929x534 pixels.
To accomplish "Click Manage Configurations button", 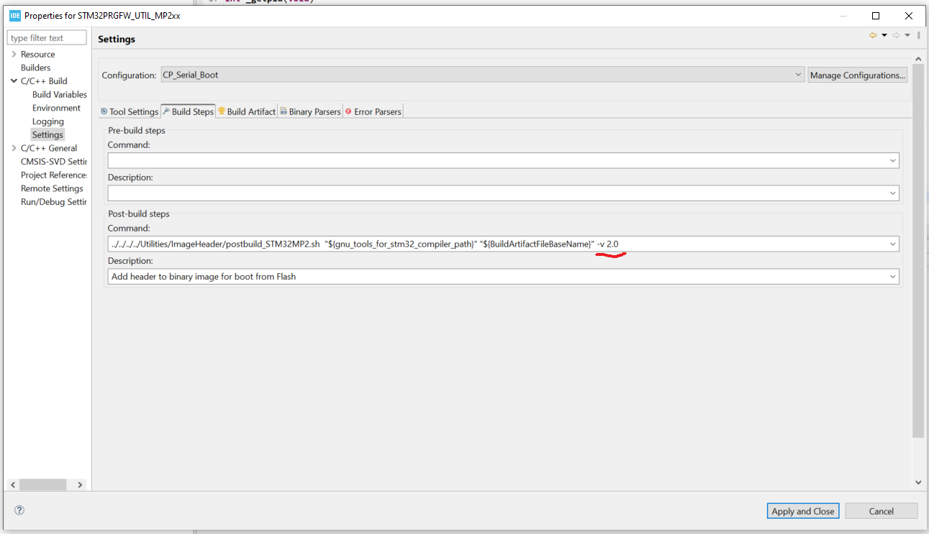I will [857, 75].
